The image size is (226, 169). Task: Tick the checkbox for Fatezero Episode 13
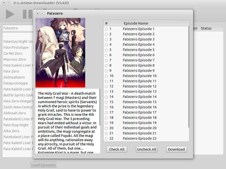coord(106,92)
